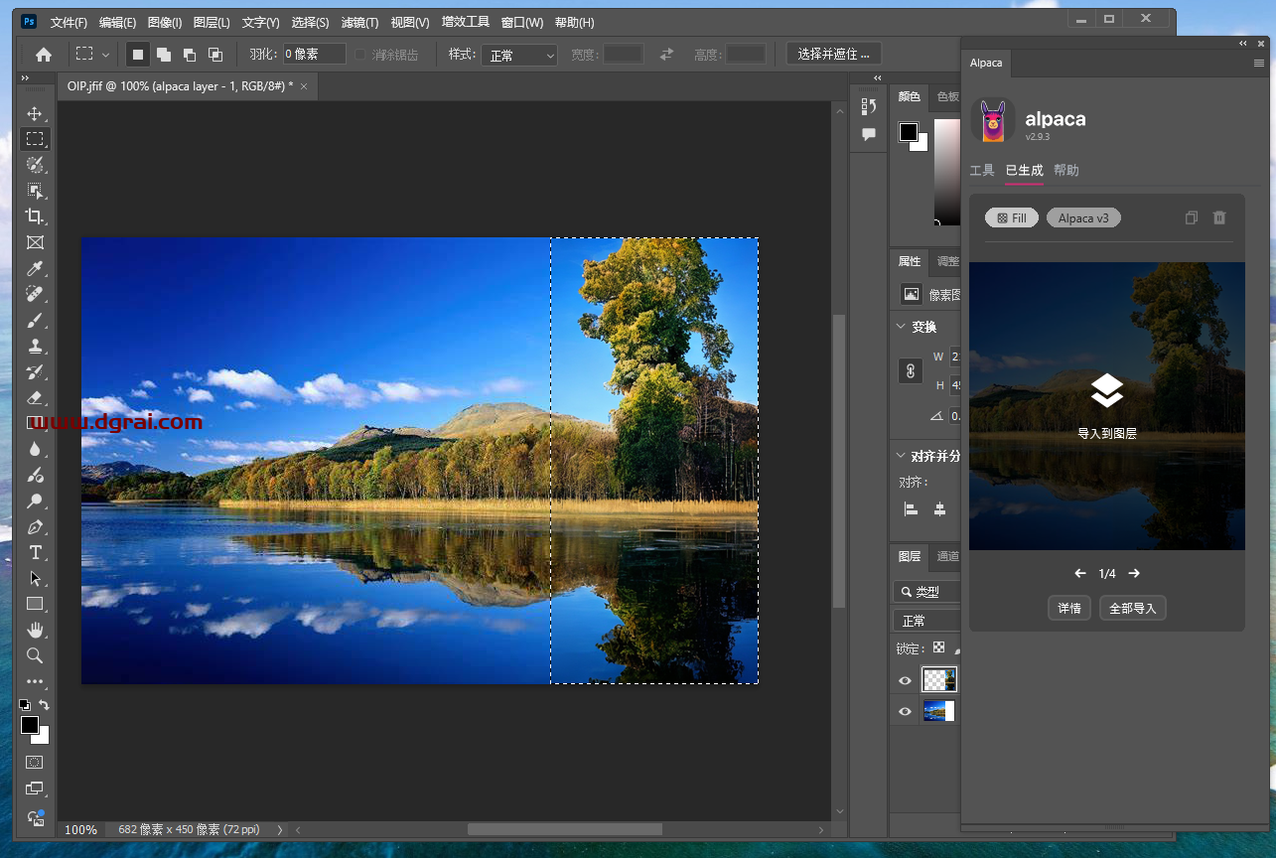Image resolution: width=1276 pixels, height=858 pixels.
Task: Toggle visibility of the bottom layer
Action: tap(905, 711)
